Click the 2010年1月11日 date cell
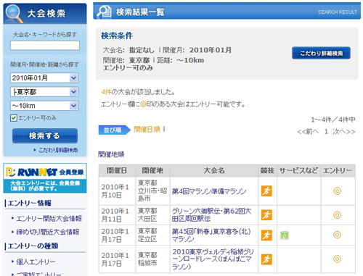Screen dimensions: 363x276 tap(117, 215)
